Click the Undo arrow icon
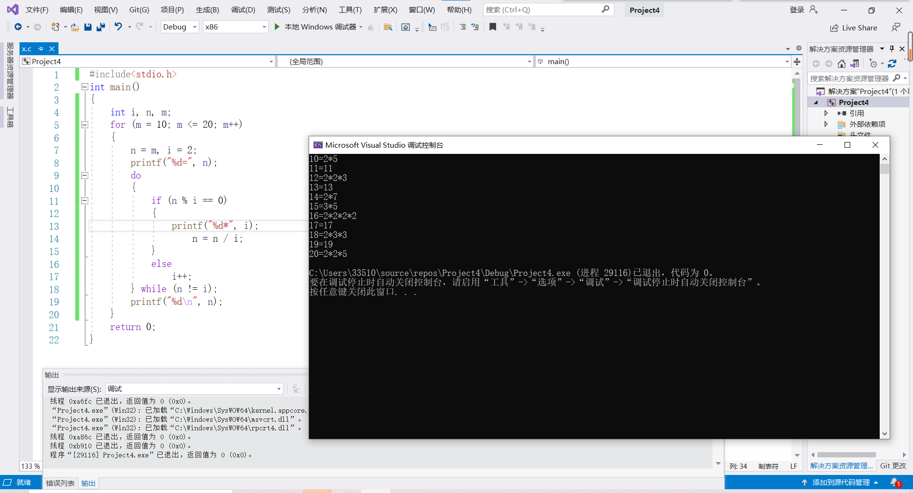 click(118, 27)
